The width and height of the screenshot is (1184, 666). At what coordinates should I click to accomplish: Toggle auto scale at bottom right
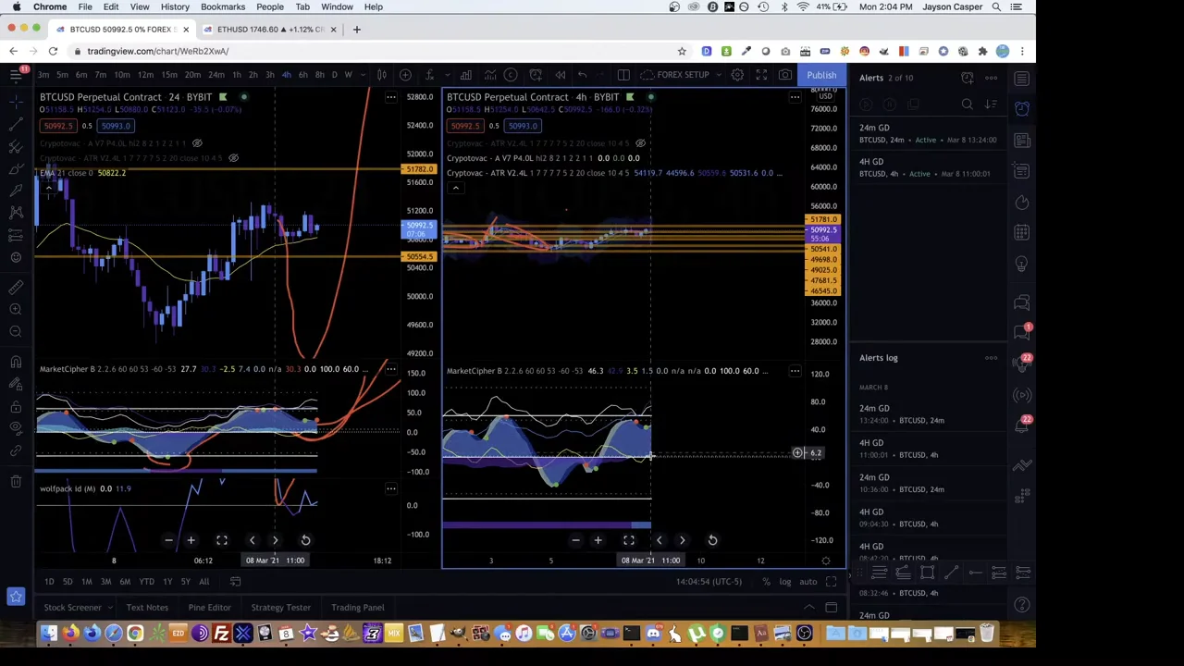808,582
